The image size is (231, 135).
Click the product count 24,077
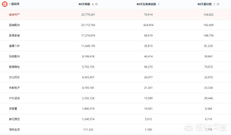tap(148, 77)
